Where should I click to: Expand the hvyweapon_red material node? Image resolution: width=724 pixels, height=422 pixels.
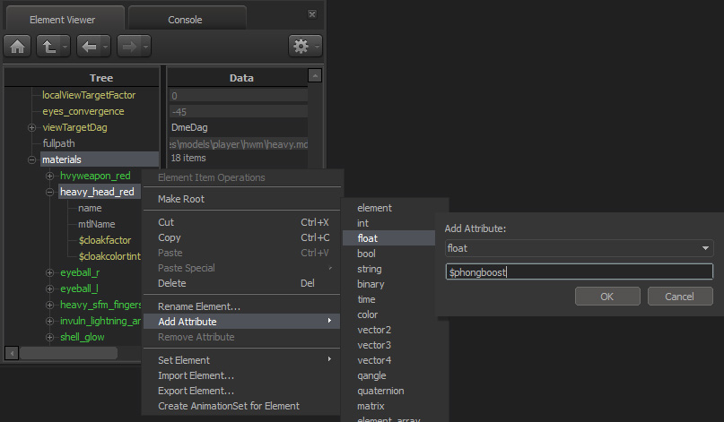(x=50, y=177)
